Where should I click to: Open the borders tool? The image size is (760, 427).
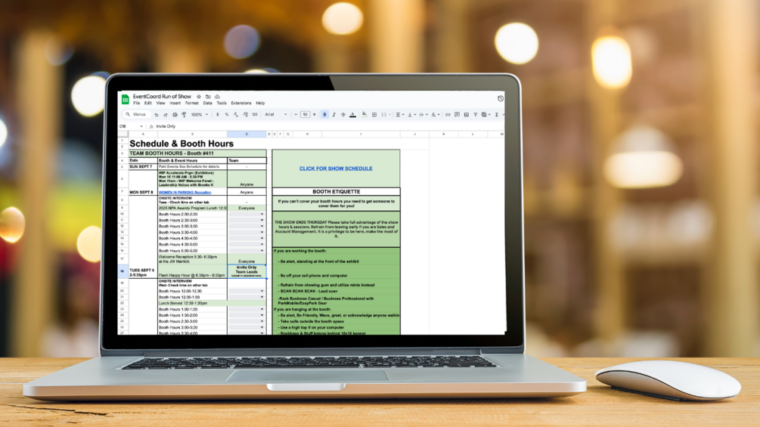(x=374, y=115)
